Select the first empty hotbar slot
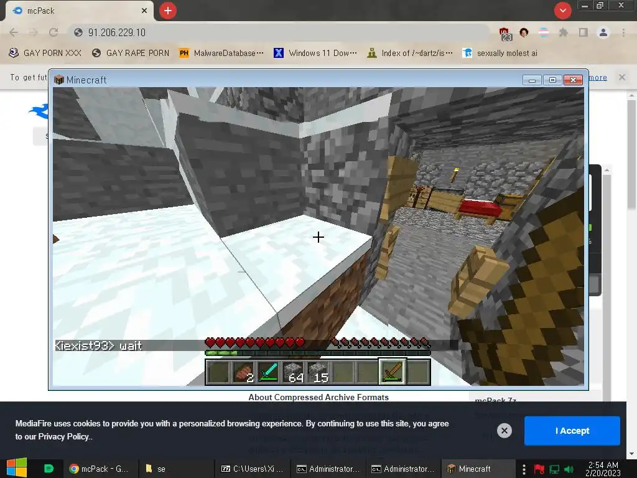Screen dimensions: 637x478 pyautogui.click(x=218, y=372)
